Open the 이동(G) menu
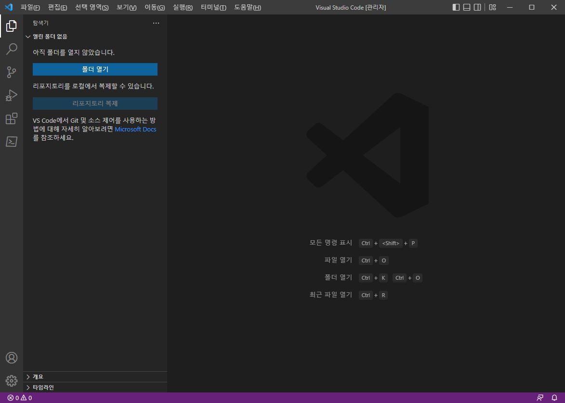Viewport: 565px width, 403px height. [x=155, y=8]
